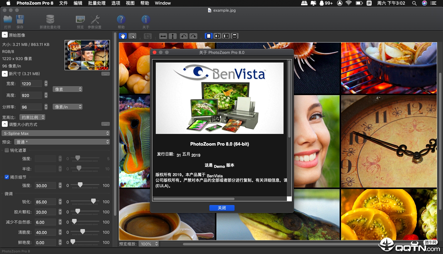Click the 高度 input field showing 920

(x=31, y=95)
